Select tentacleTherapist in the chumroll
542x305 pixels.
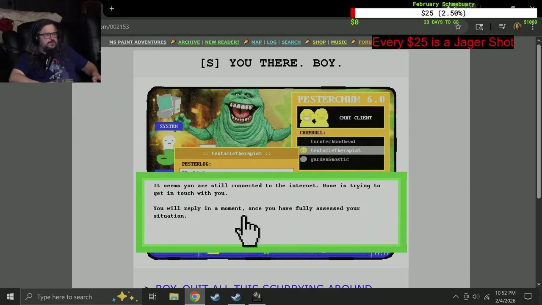tap(335, 150)
